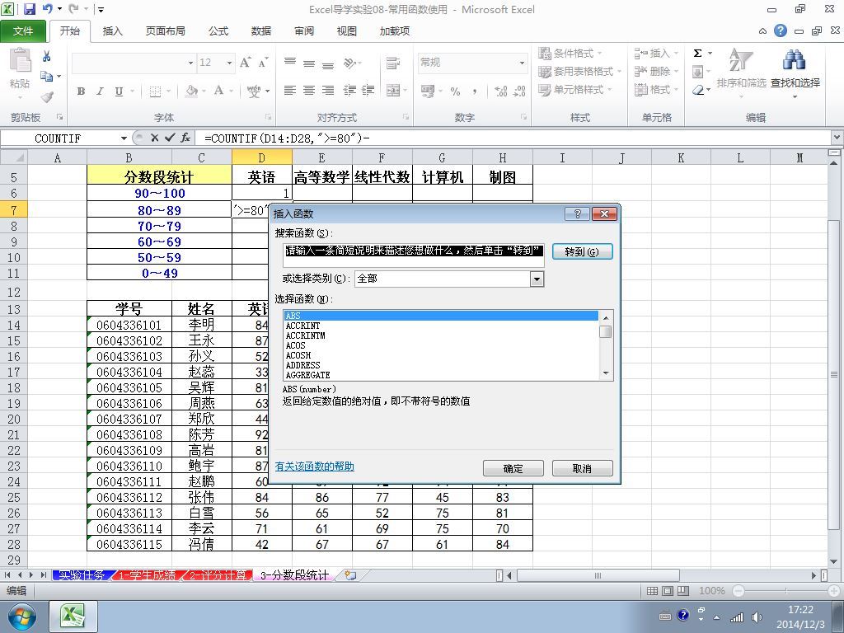Click the Wrap Text icon
The image size is (844, 633).
(393, 63)
